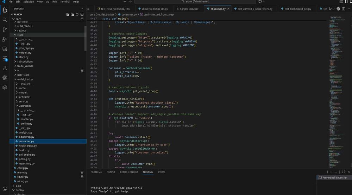This screenshot has height=195, width=352.
Task: Open Run and Debug view
Action: click(x=5, y=39)
